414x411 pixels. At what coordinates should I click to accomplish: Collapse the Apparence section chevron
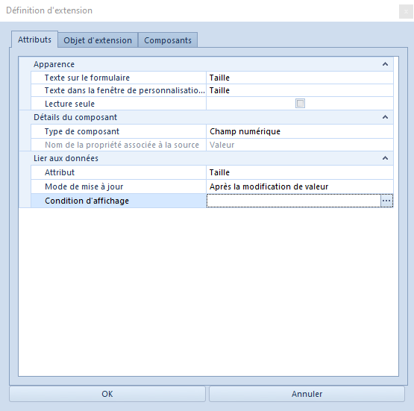(385, 64)
